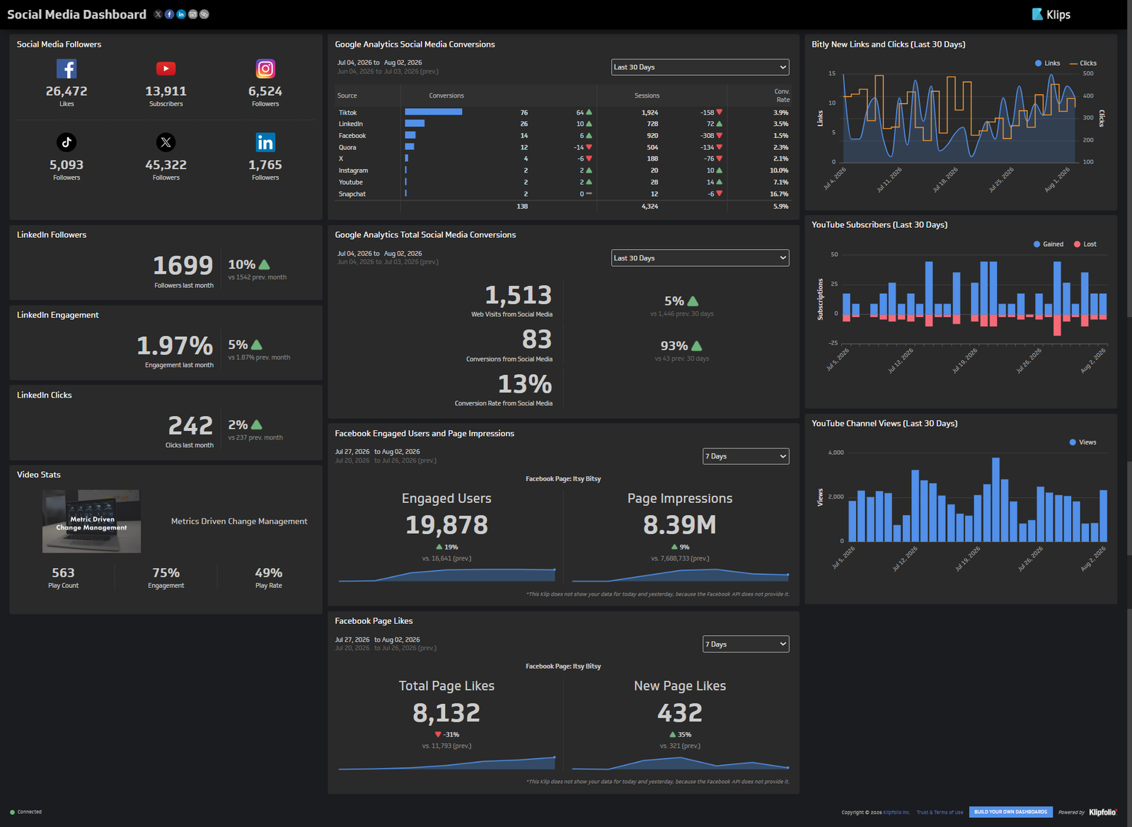The image size is (1132, 827).
Task: Click LinkedIn Followers green up arrow
Action: tap(265, 265)
